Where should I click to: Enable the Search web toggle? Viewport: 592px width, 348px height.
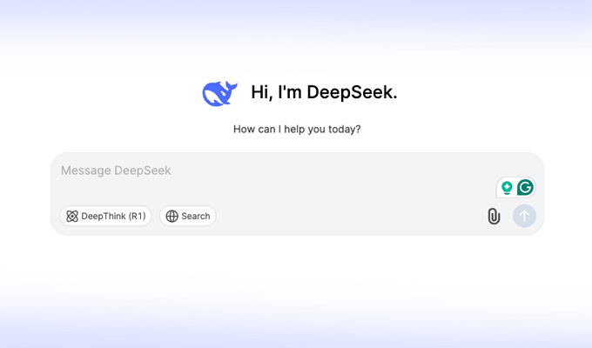188,216
